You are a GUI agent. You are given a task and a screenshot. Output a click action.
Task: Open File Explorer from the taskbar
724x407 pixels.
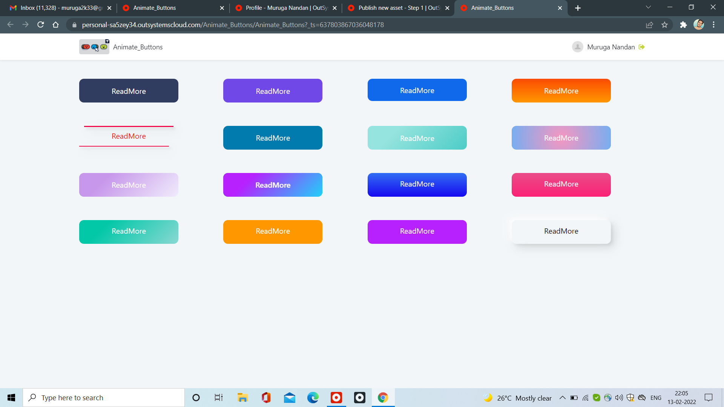tap(242, 398)
